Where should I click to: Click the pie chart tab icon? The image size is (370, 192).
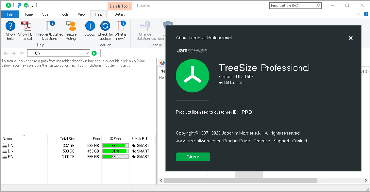162,62
